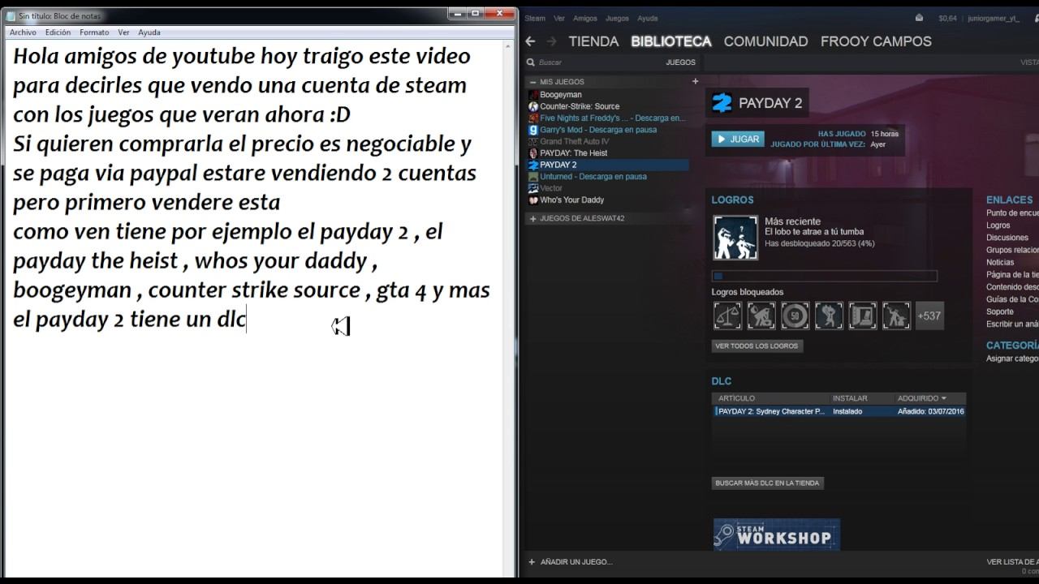Collapse the MIS JUEGOS category
The height and width of the screenshot is (584, 1039).
pos(532,82)
